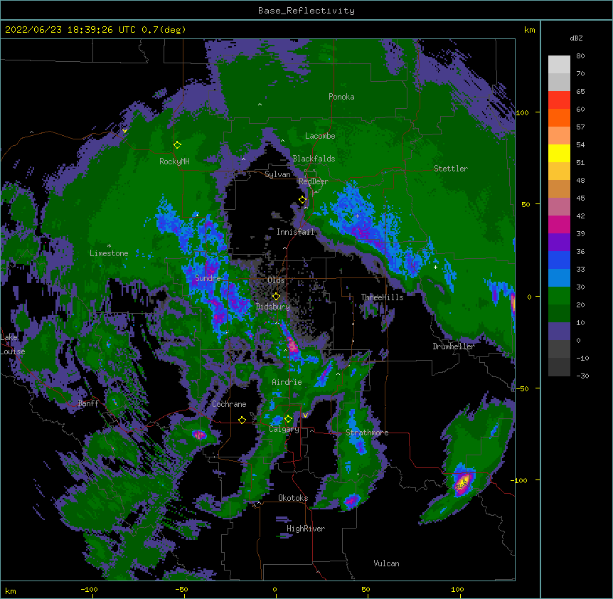Click the Stettler city label

tap(451, 169)
